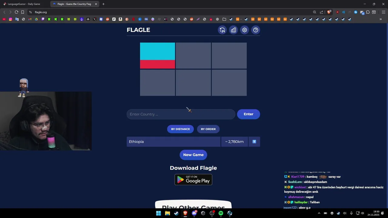Open the Google Translate bookmark icon
The image size is (388, 218).
[17, 19]
